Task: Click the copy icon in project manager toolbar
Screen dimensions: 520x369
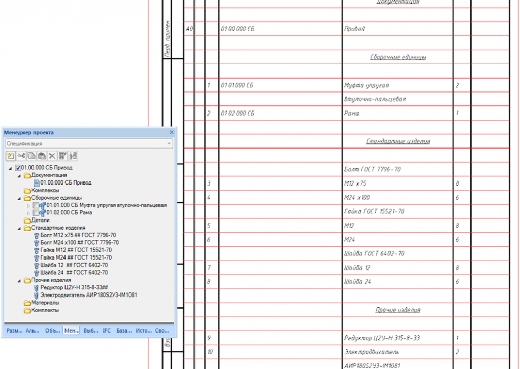Action: [x=31, y=156]
